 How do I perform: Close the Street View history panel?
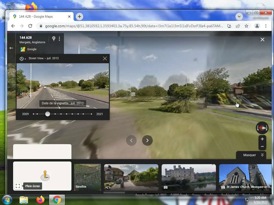click(x=105, y=58)
